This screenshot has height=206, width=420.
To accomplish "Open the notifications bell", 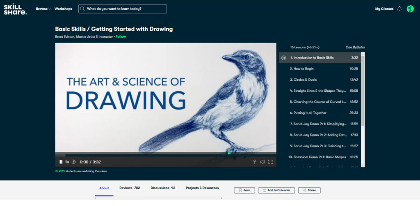I will pos(399,9).
